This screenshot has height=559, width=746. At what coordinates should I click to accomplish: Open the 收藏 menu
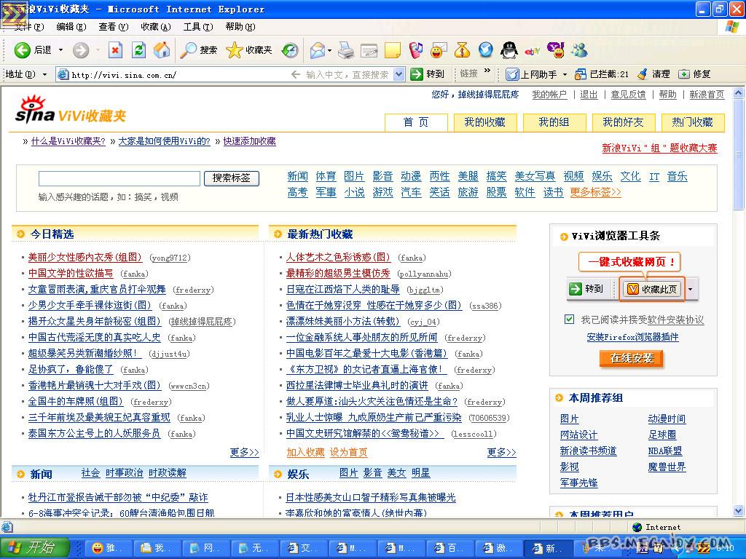156,27
